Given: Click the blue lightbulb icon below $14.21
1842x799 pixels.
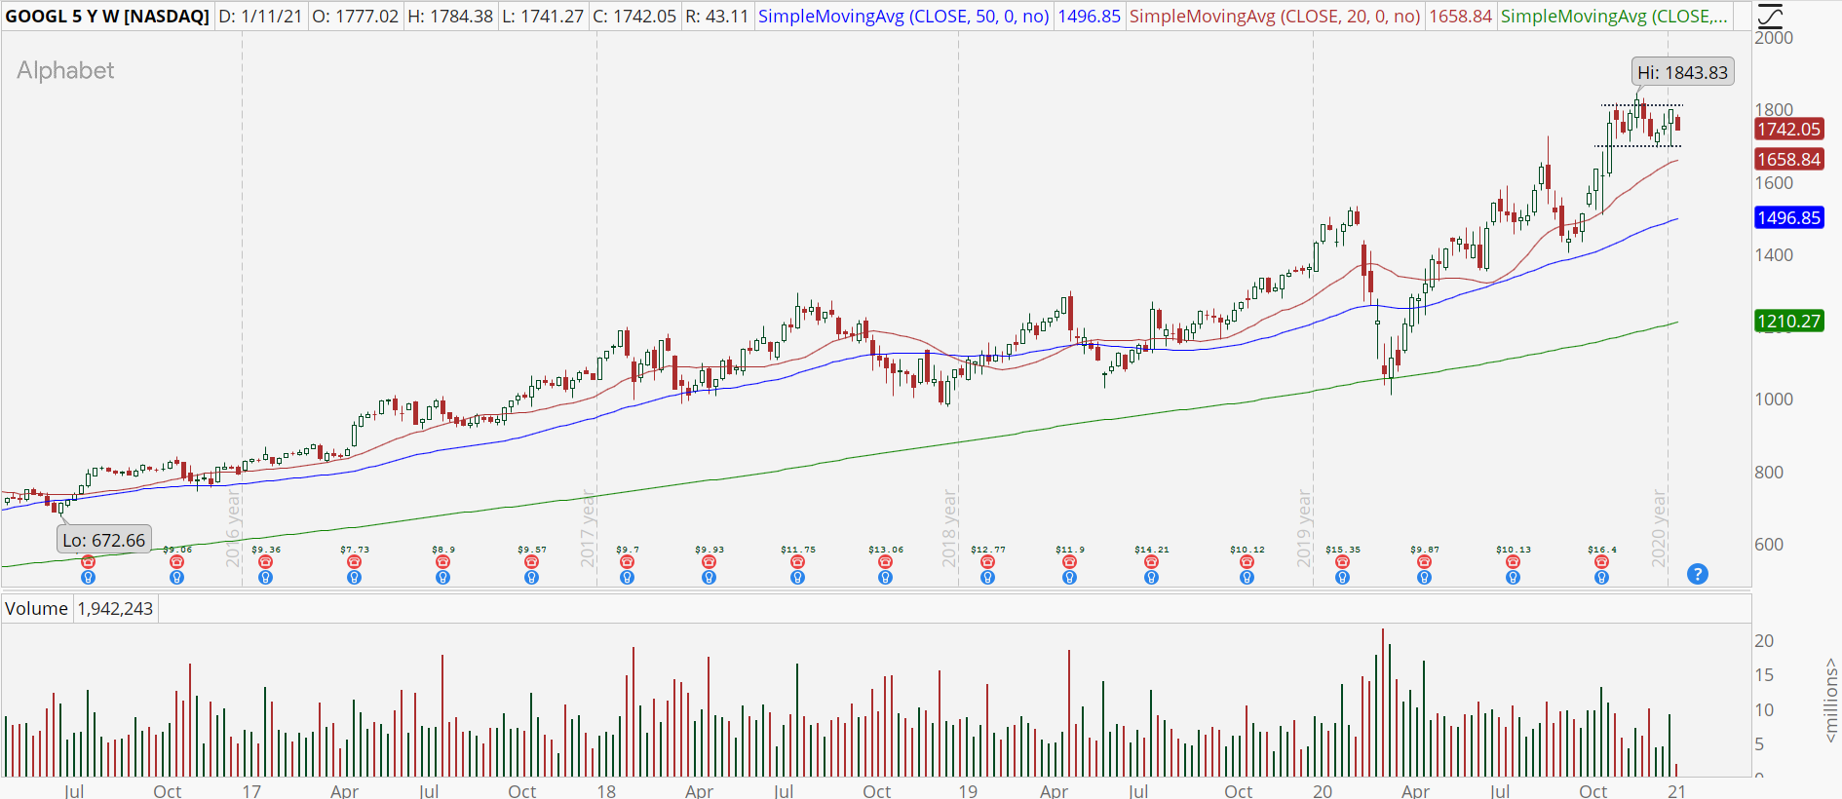Looking at the screenshot, I should pyautogui.click(x=1151, y=577).
